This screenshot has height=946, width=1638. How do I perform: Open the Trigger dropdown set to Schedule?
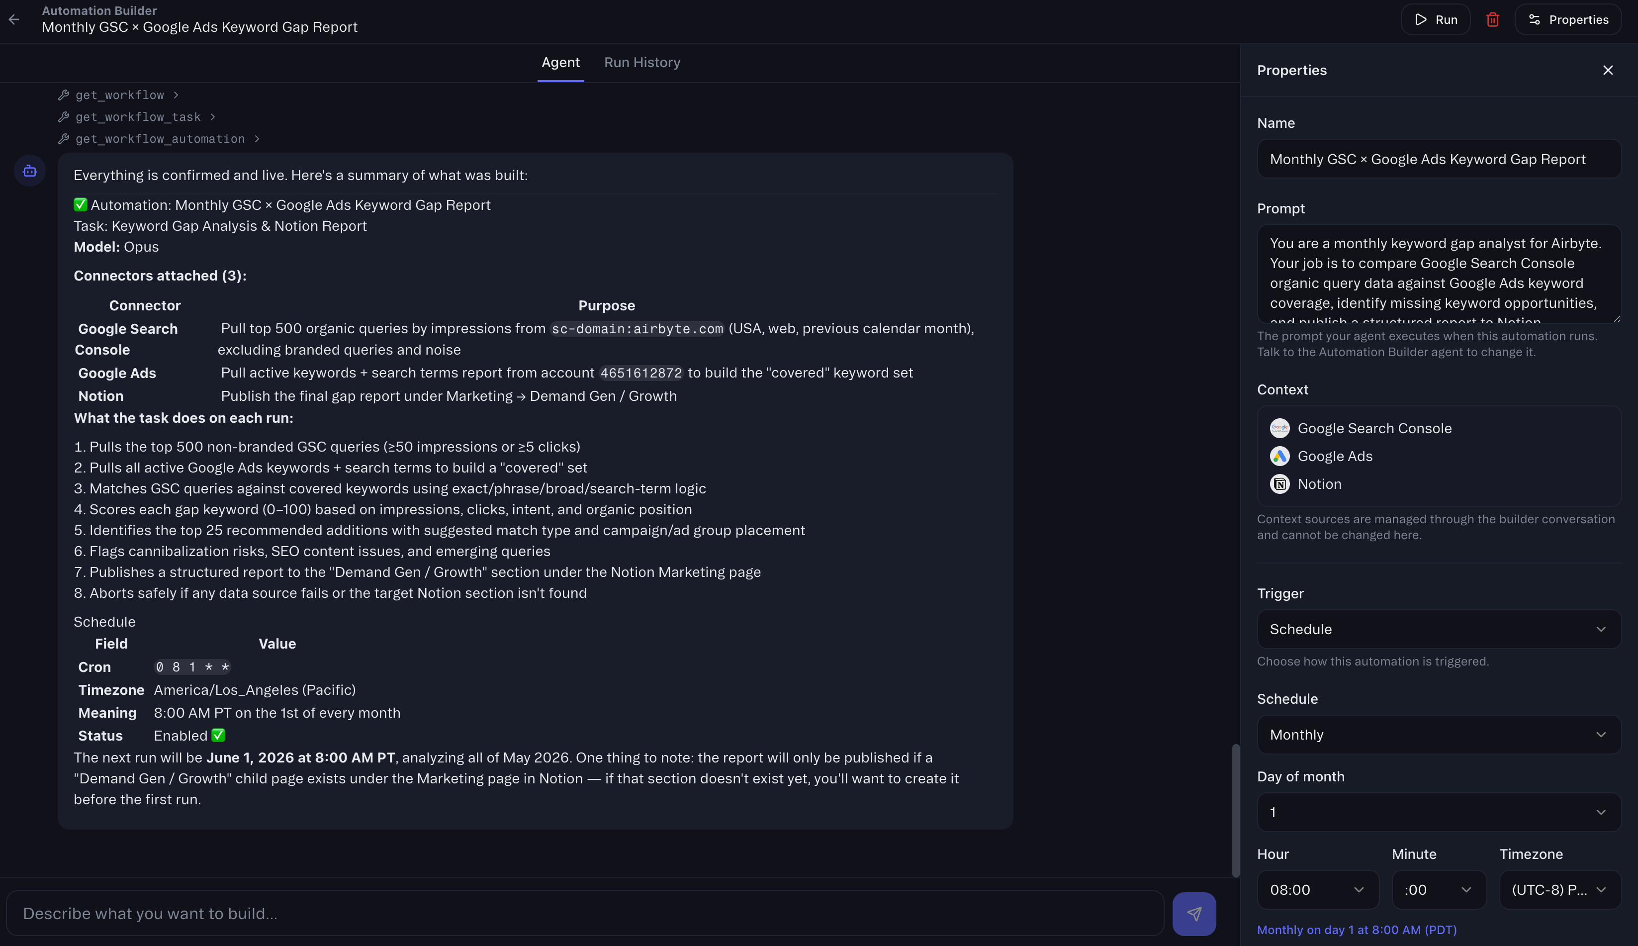pos(1439,629)
